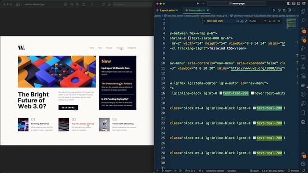Split the editor to the right
The height and width of the screenshot is (173, 308).
289,10
